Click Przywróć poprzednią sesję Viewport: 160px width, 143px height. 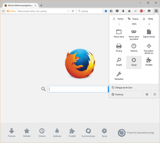[x=136, y=133]
